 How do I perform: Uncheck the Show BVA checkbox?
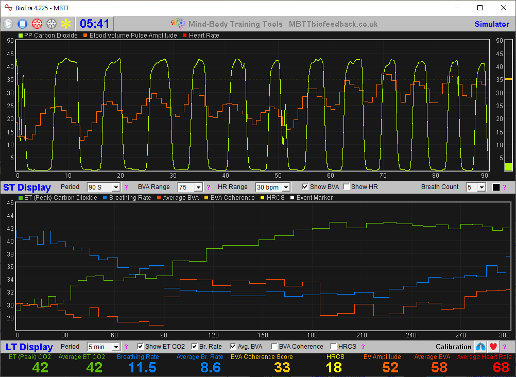coord(305,187)
